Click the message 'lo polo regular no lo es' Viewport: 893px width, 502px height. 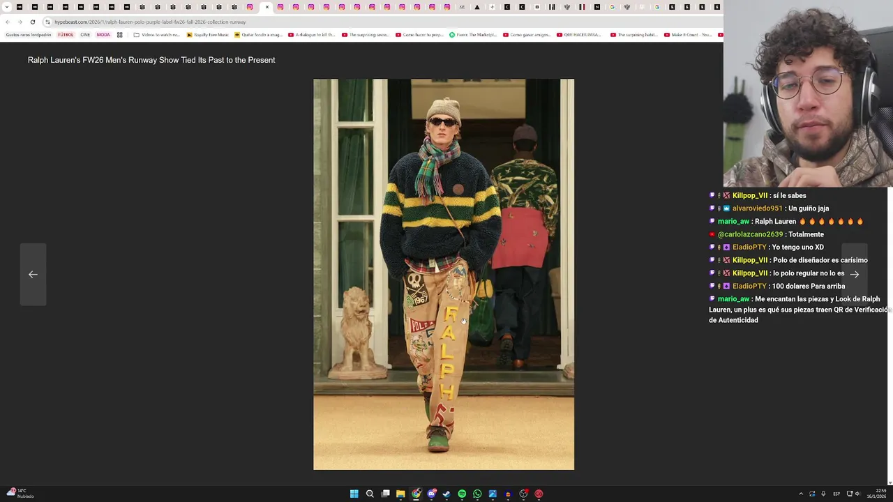pyautogui.click(x=809, y=273)
